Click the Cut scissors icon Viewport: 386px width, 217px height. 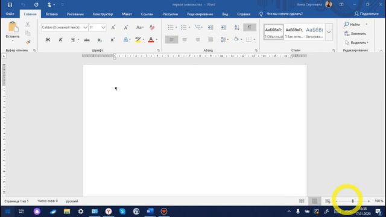28,24
